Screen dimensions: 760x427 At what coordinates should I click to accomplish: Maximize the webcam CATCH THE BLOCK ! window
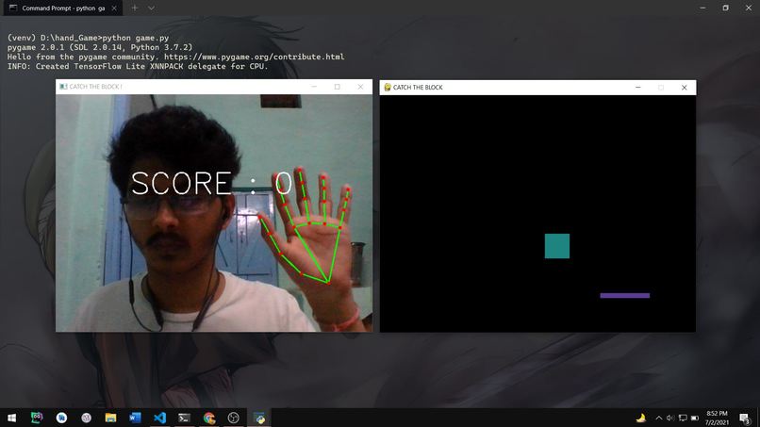[338, 87]
